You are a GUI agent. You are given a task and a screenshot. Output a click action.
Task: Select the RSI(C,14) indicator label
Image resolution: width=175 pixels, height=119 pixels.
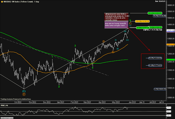click(4, 105)
